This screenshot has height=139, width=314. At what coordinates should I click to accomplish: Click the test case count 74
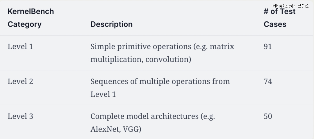pos(268,81)
